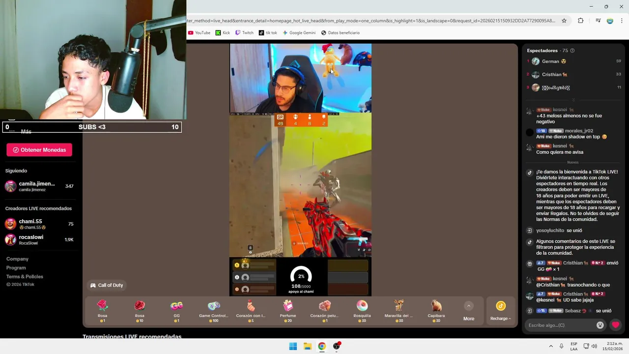The width and height of the screenshot is (629, 354).
Task: Open Chrome from taskbar
Action: click(x=322, y=346)
